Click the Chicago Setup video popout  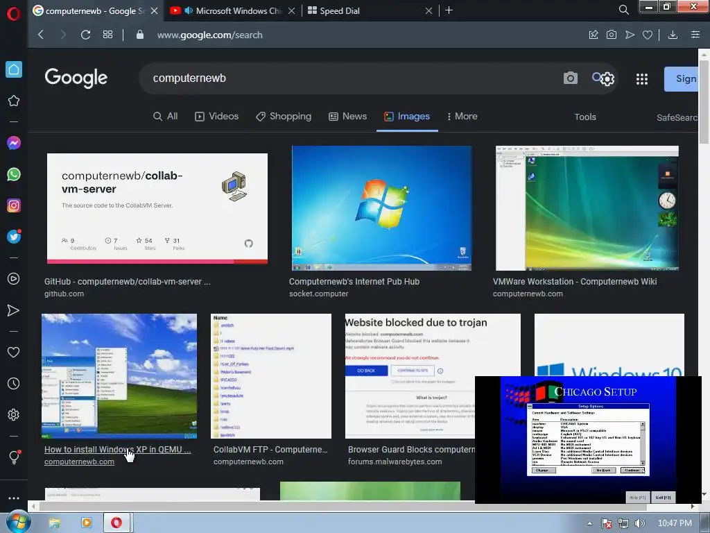point(588,439)
